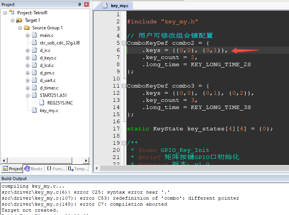Select key_my.c in the project tree
The image size is (289, 215).
(x=49, y=111)
